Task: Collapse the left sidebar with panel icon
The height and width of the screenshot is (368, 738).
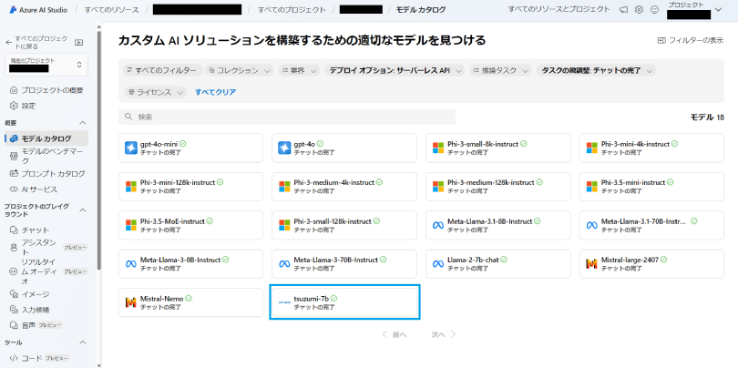Action: point(79,42)
